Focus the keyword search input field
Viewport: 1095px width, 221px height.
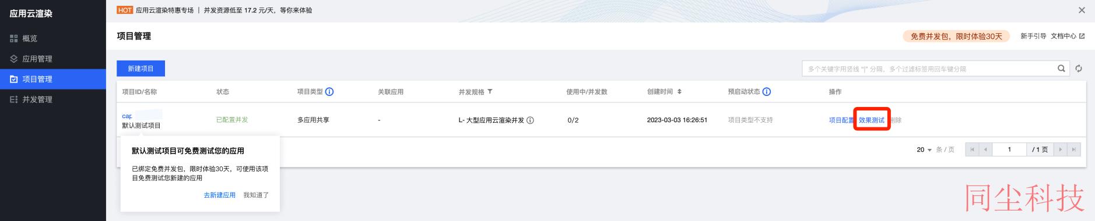tap(930, 69)
